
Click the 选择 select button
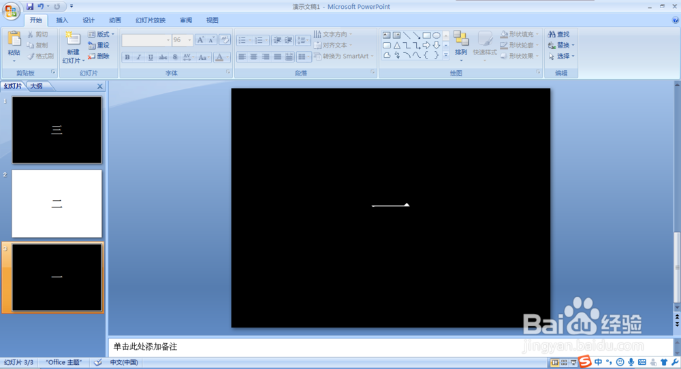tap(561, 56)
